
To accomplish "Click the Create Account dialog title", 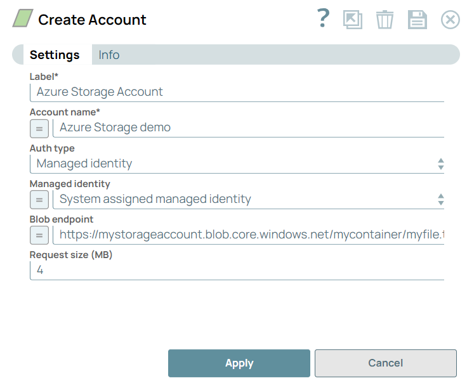I will click(92, 20).
